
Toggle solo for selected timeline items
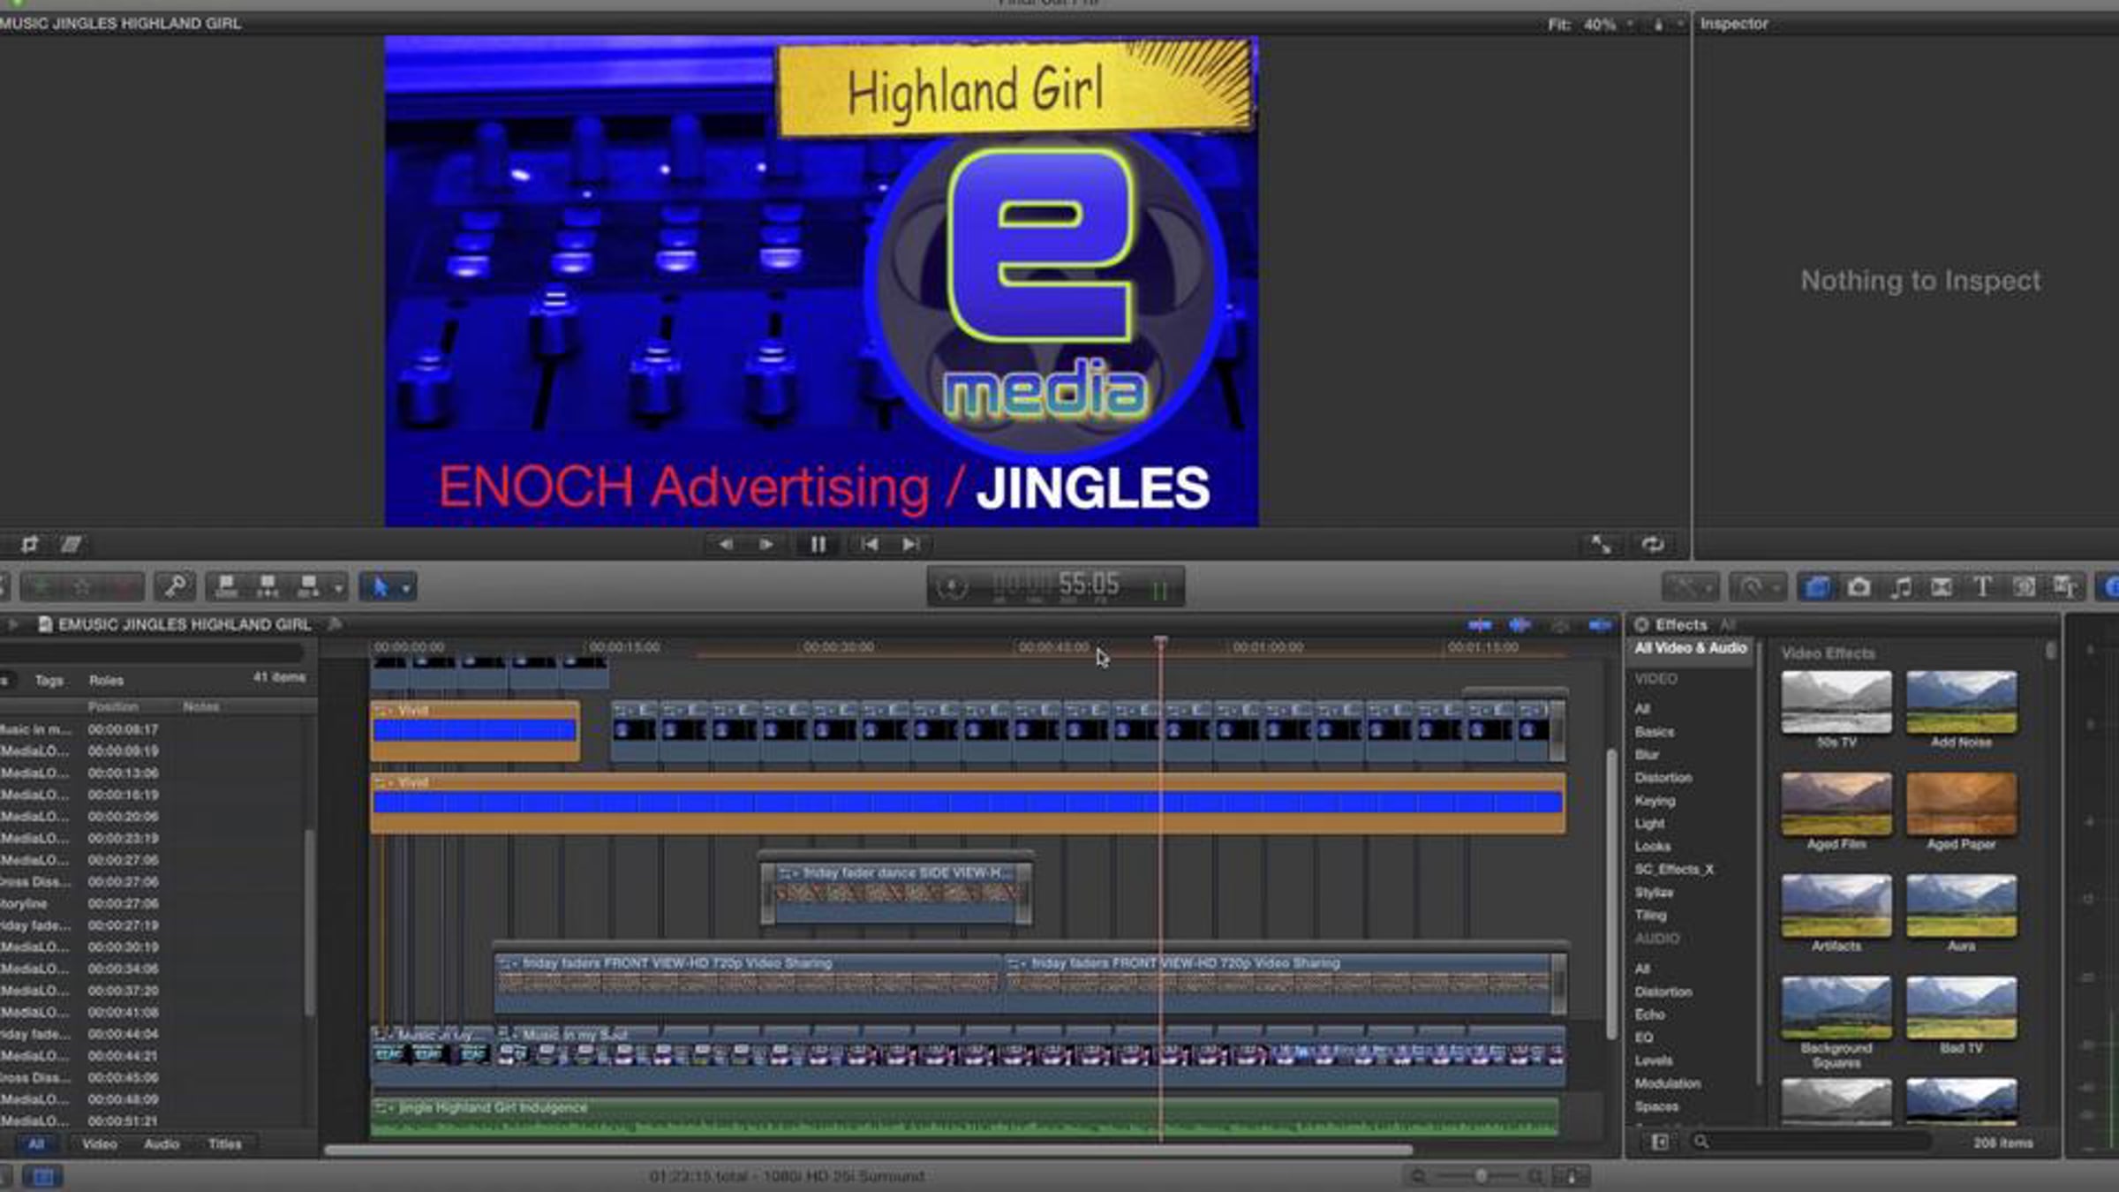pos(1559,625)
